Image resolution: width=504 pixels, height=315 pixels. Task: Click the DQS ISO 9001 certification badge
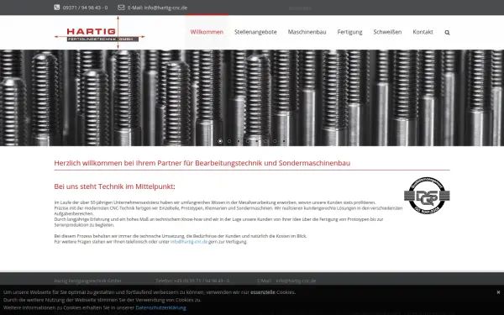click(x=427, y=196)
